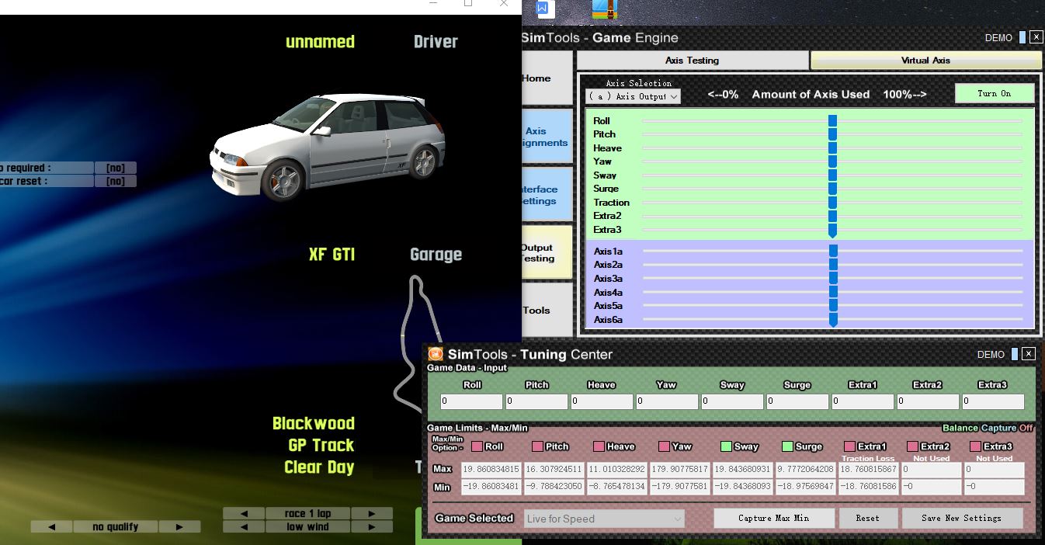The image size is (1045, 545).
Task: Open the Home section in Game Engine
Action: (547, 78)
